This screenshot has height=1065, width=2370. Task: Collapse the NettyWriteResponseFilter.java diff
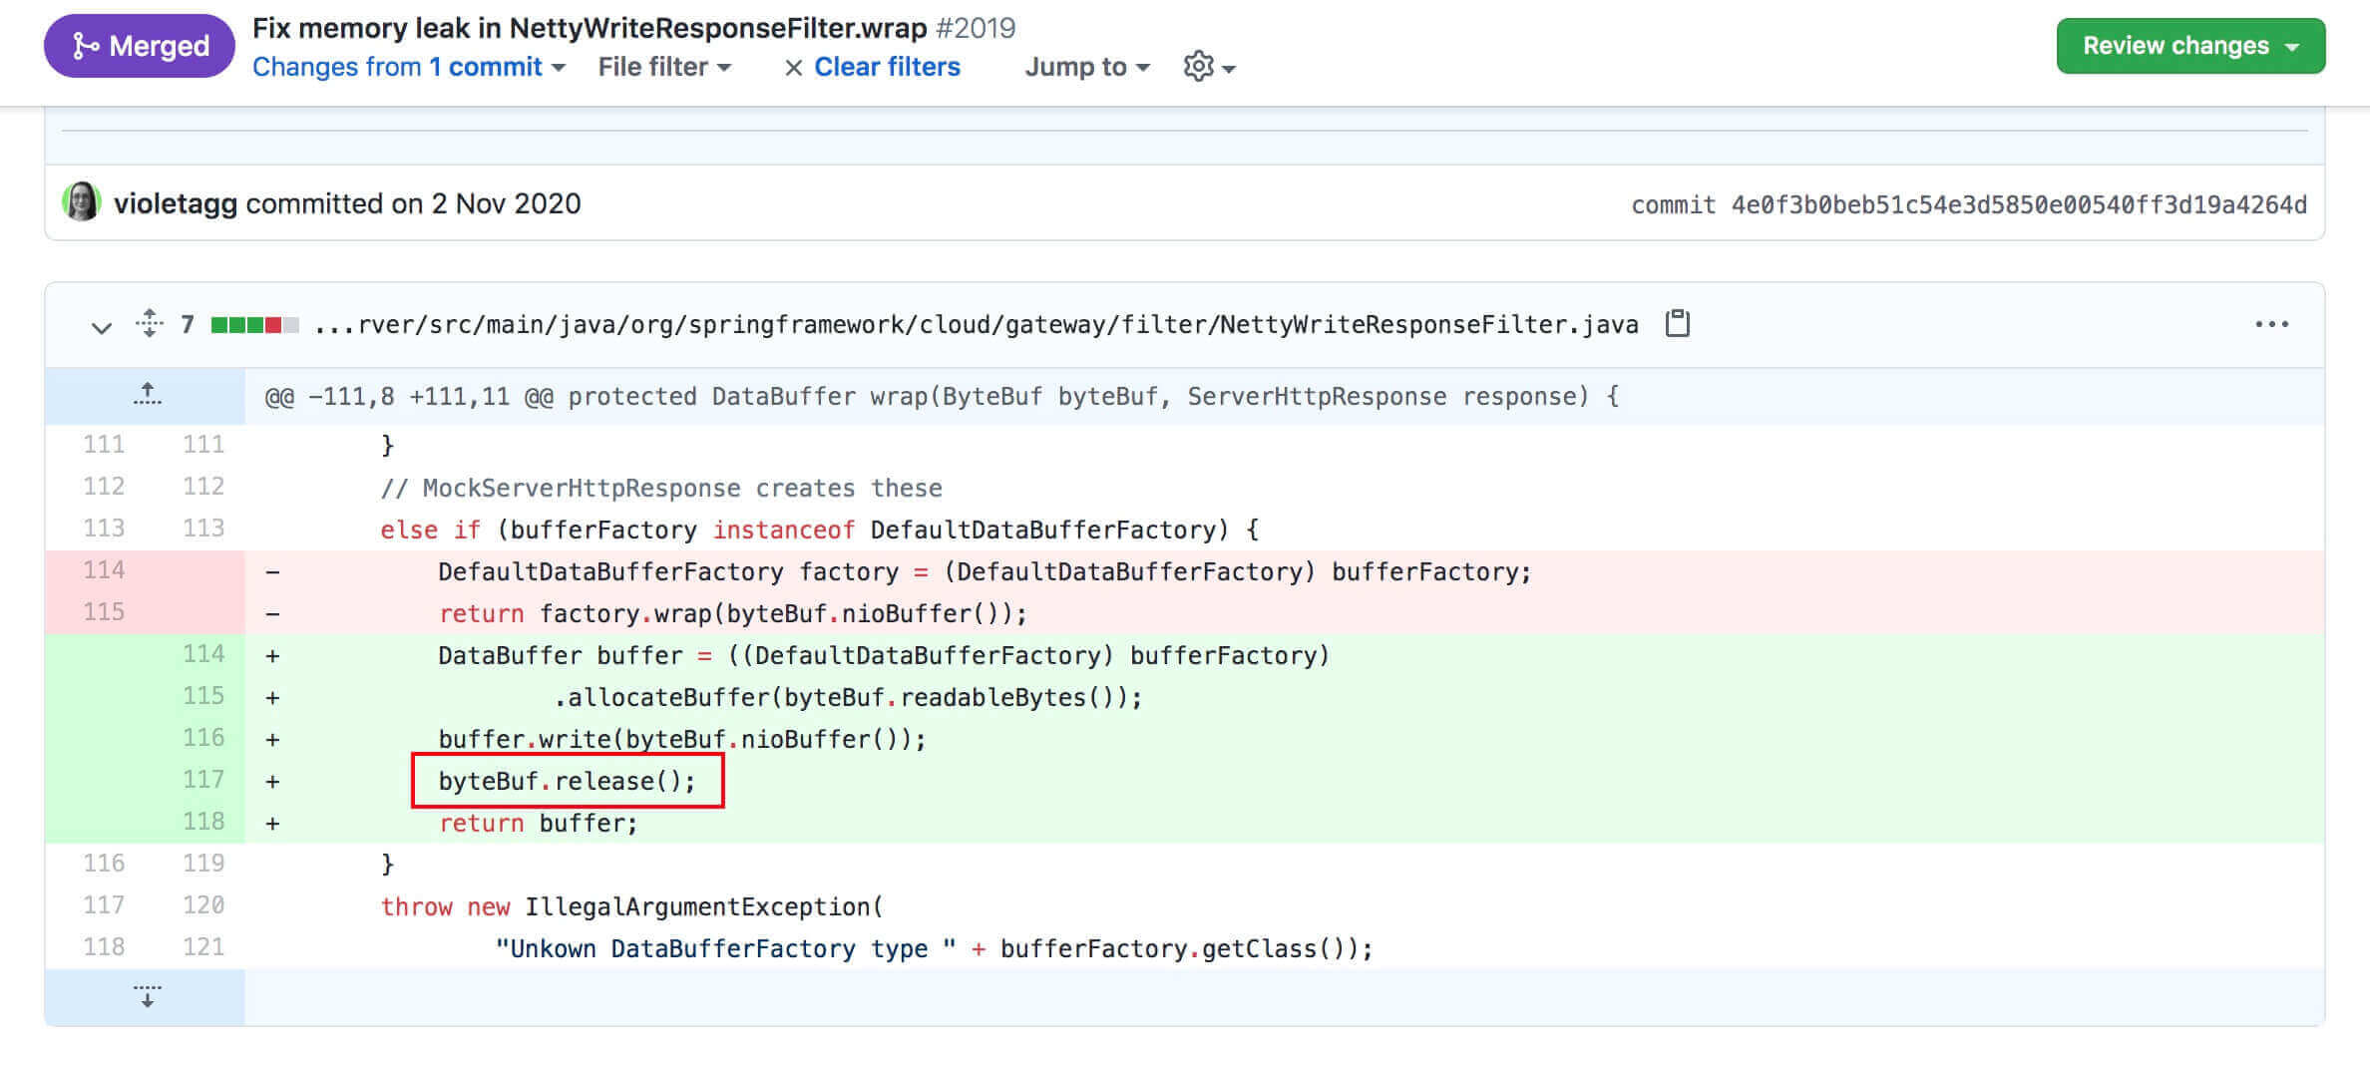[101, 326]
